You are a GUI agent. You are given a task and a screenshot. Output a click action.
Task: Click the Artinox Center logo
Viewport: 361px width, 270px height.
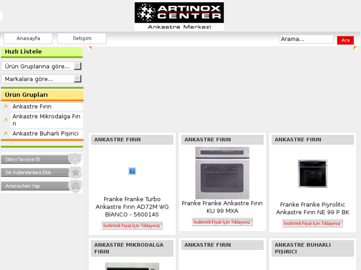click(x=179, y=16)
